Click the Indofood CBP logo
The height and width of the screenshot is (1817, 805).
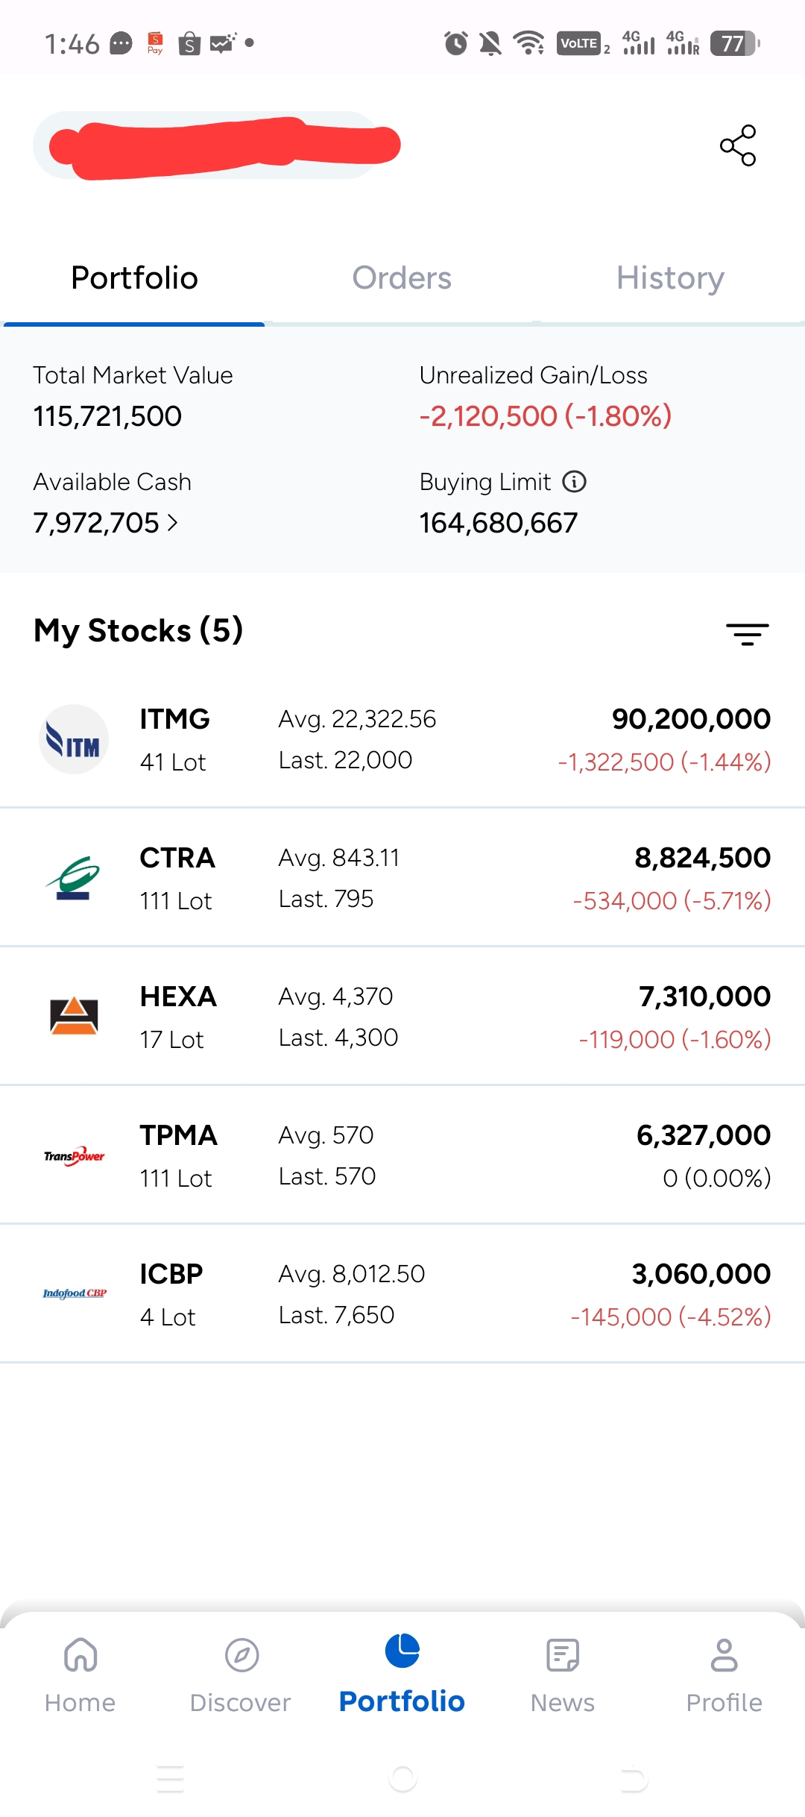coord(75,1293)
